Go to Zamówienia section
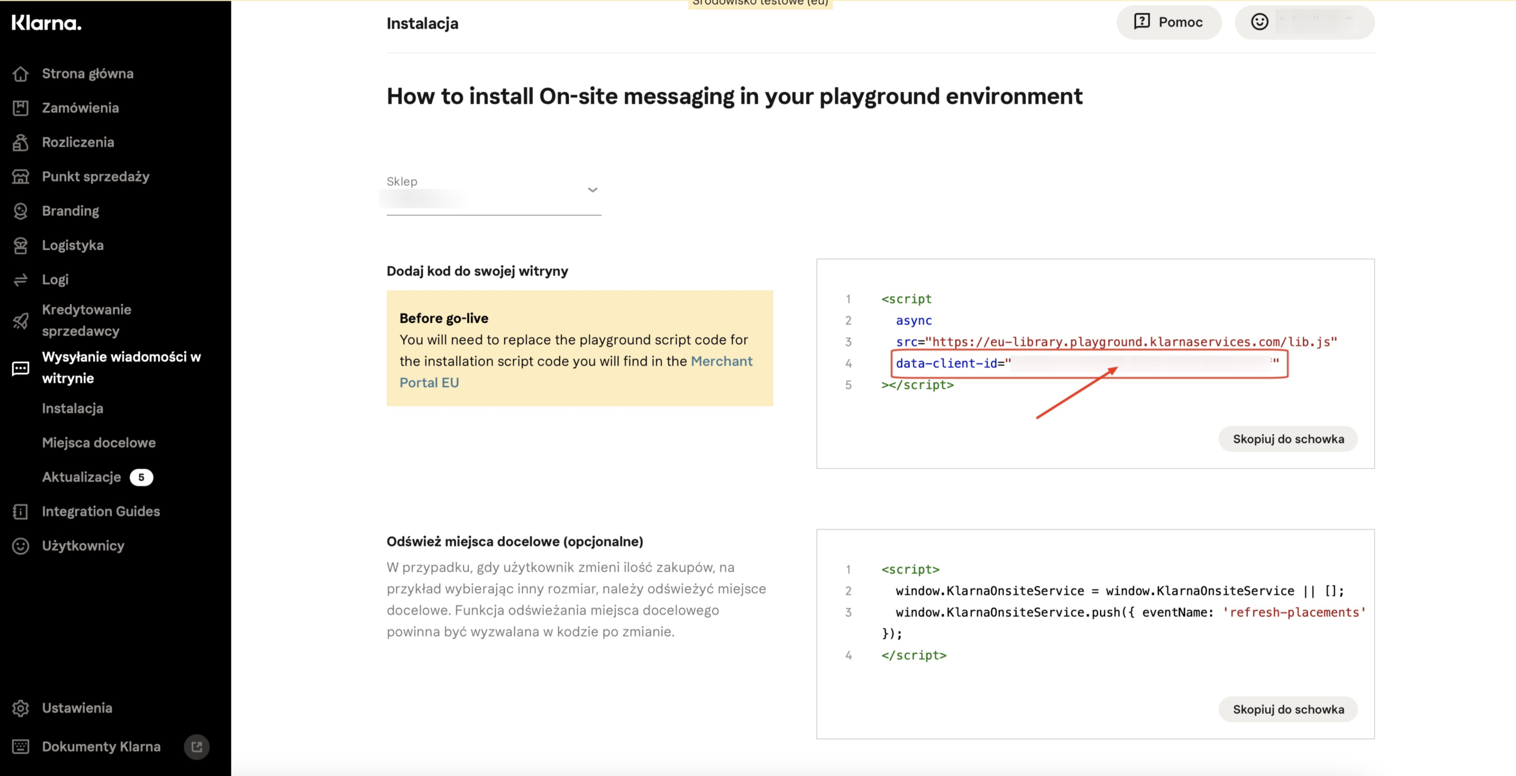The height and width of the screenshot is (776, 1516). coord(81,108)
